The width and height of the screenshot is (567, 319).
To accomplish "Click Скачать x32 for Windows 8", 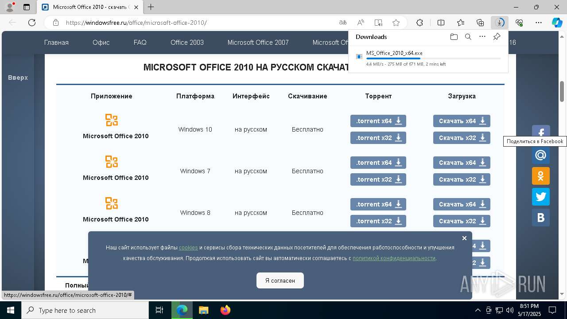I will (x=462, y=221).
